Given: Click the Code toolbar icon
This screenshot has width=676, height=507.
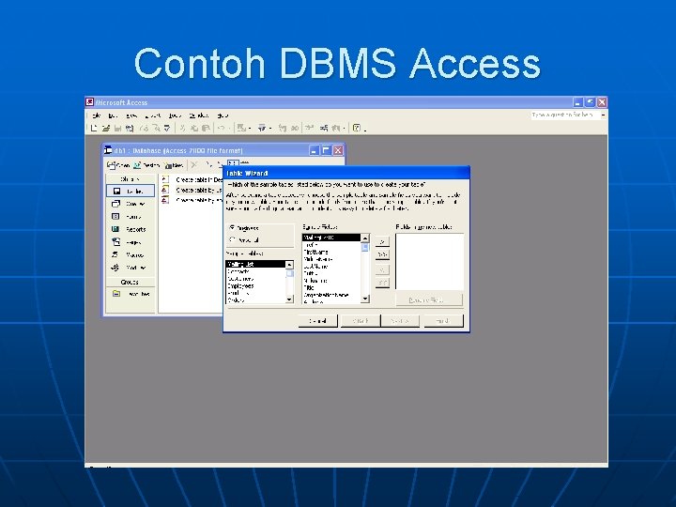Looking at the screenshot, I should tap(283, 128).
